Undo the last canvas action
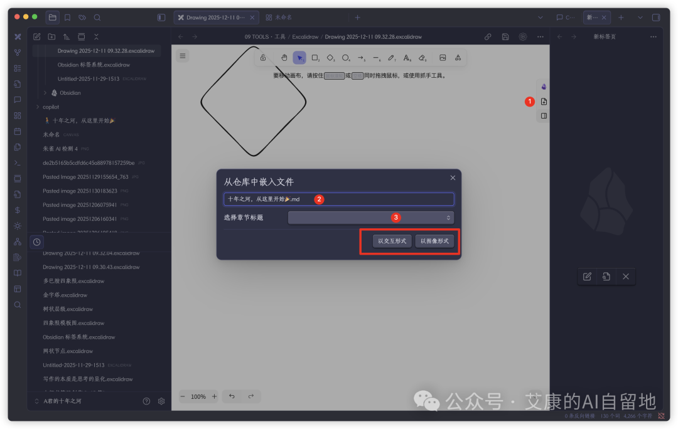Viewport: 678px width, 429px height. tap(232, 396)
